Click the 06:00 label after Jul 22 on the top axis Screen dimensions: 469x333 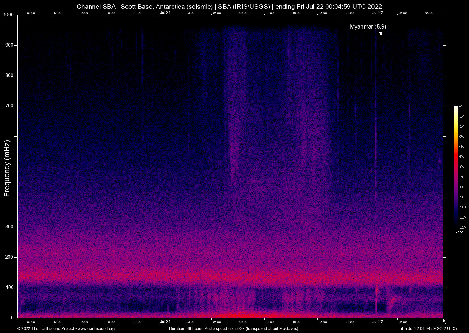coord(429,13)
